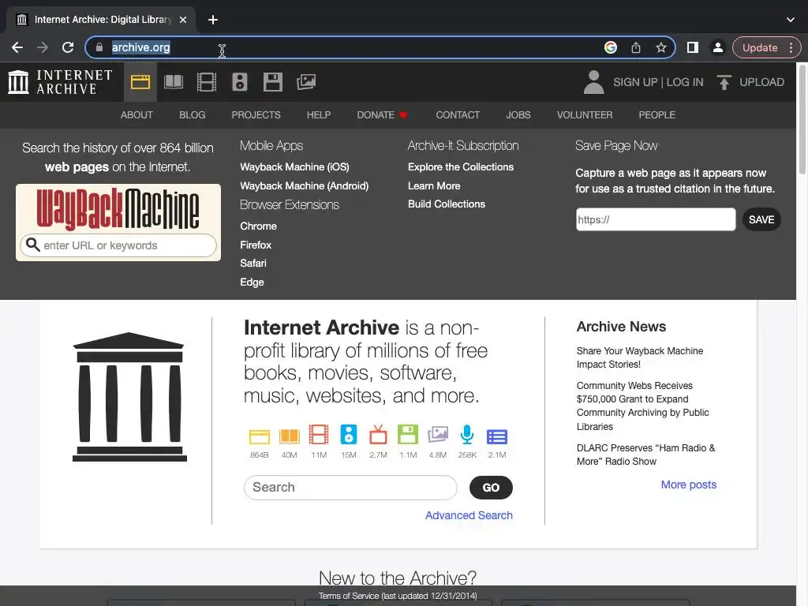Viewport: 808px width, 606px height.
Task: Open the HELP menu item
Action: pyautogui.click(x=319, y=115)
